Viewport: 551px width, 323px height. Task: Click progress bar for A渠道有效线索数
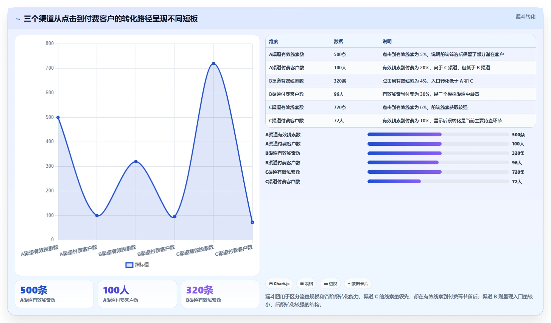[x=438, y=134]
